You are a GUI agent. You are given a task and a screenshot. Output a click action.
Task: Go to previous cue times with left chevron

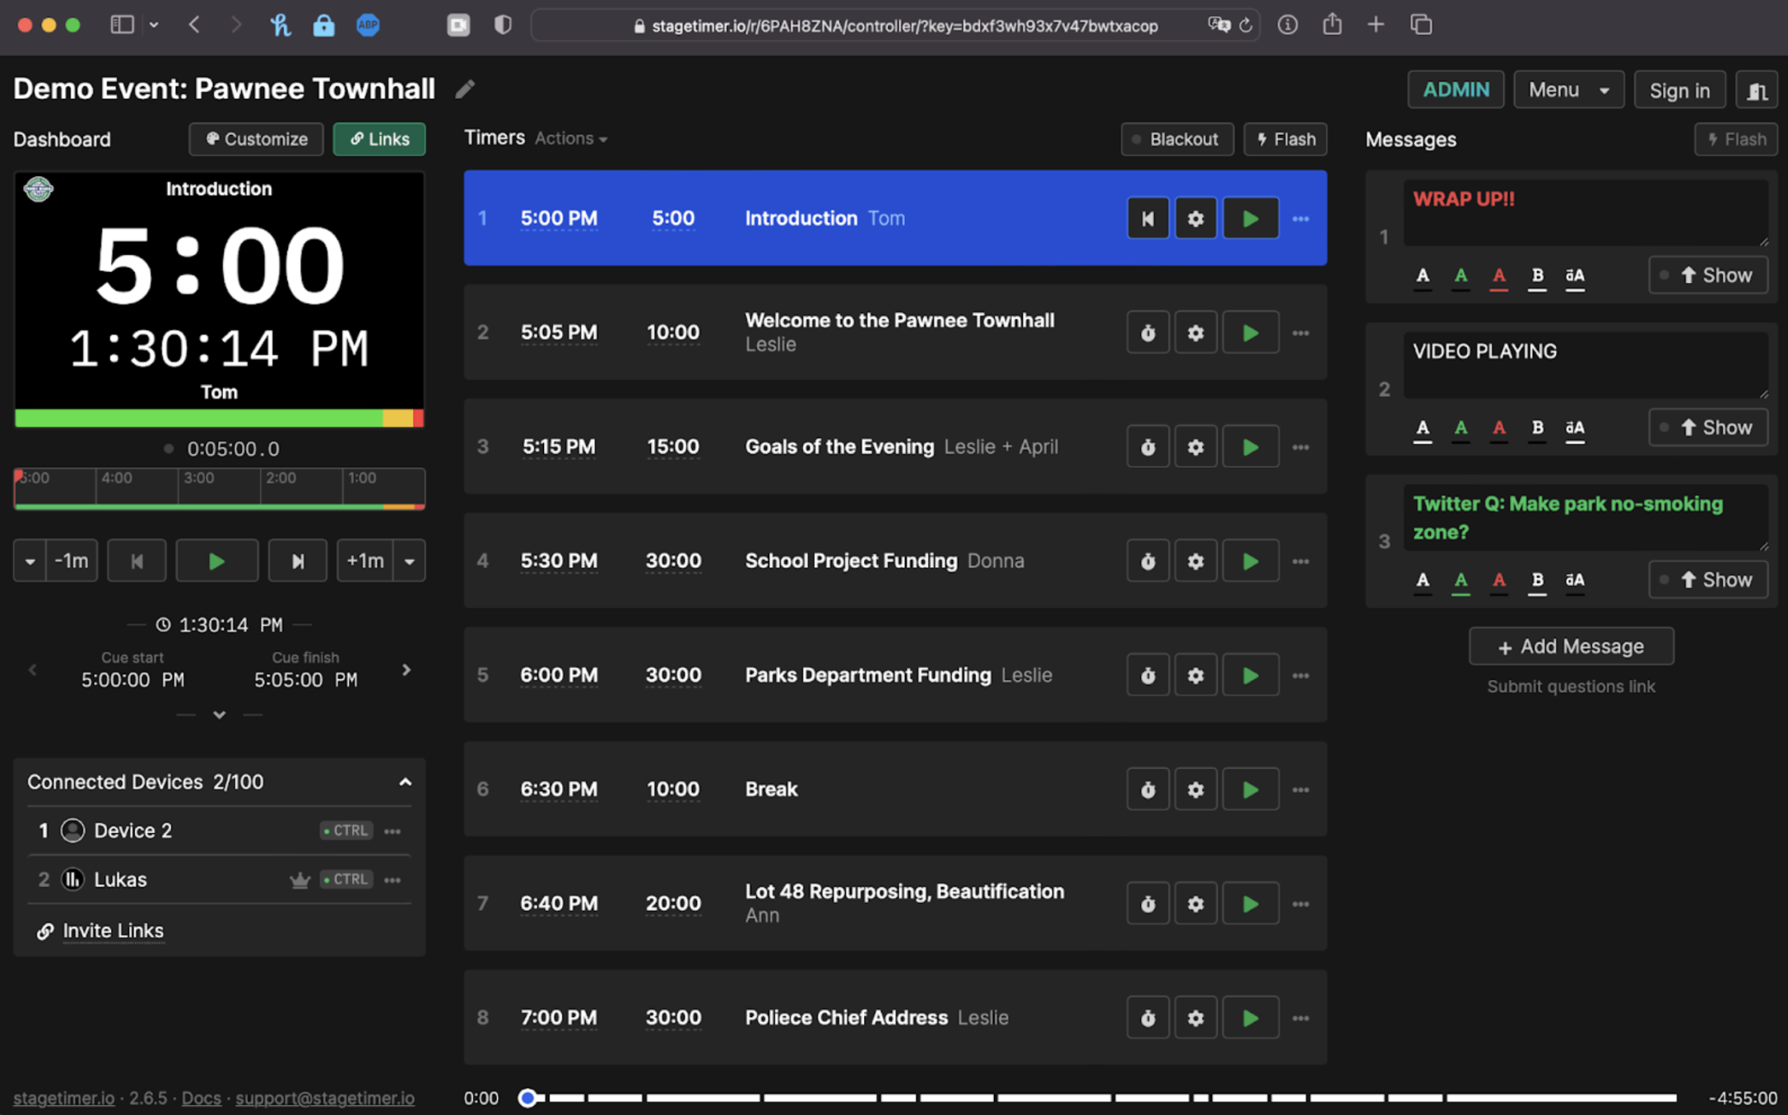click(32, 670)
